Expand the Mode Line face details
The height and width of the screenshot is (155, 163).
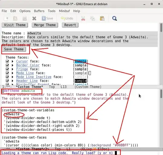(x=12, y=73)
